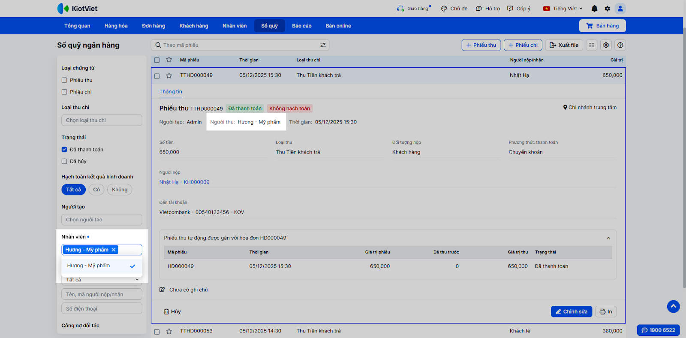Open the Khách hàng menu
Viewport: 686px width, 338px height.
pos(193,26)
